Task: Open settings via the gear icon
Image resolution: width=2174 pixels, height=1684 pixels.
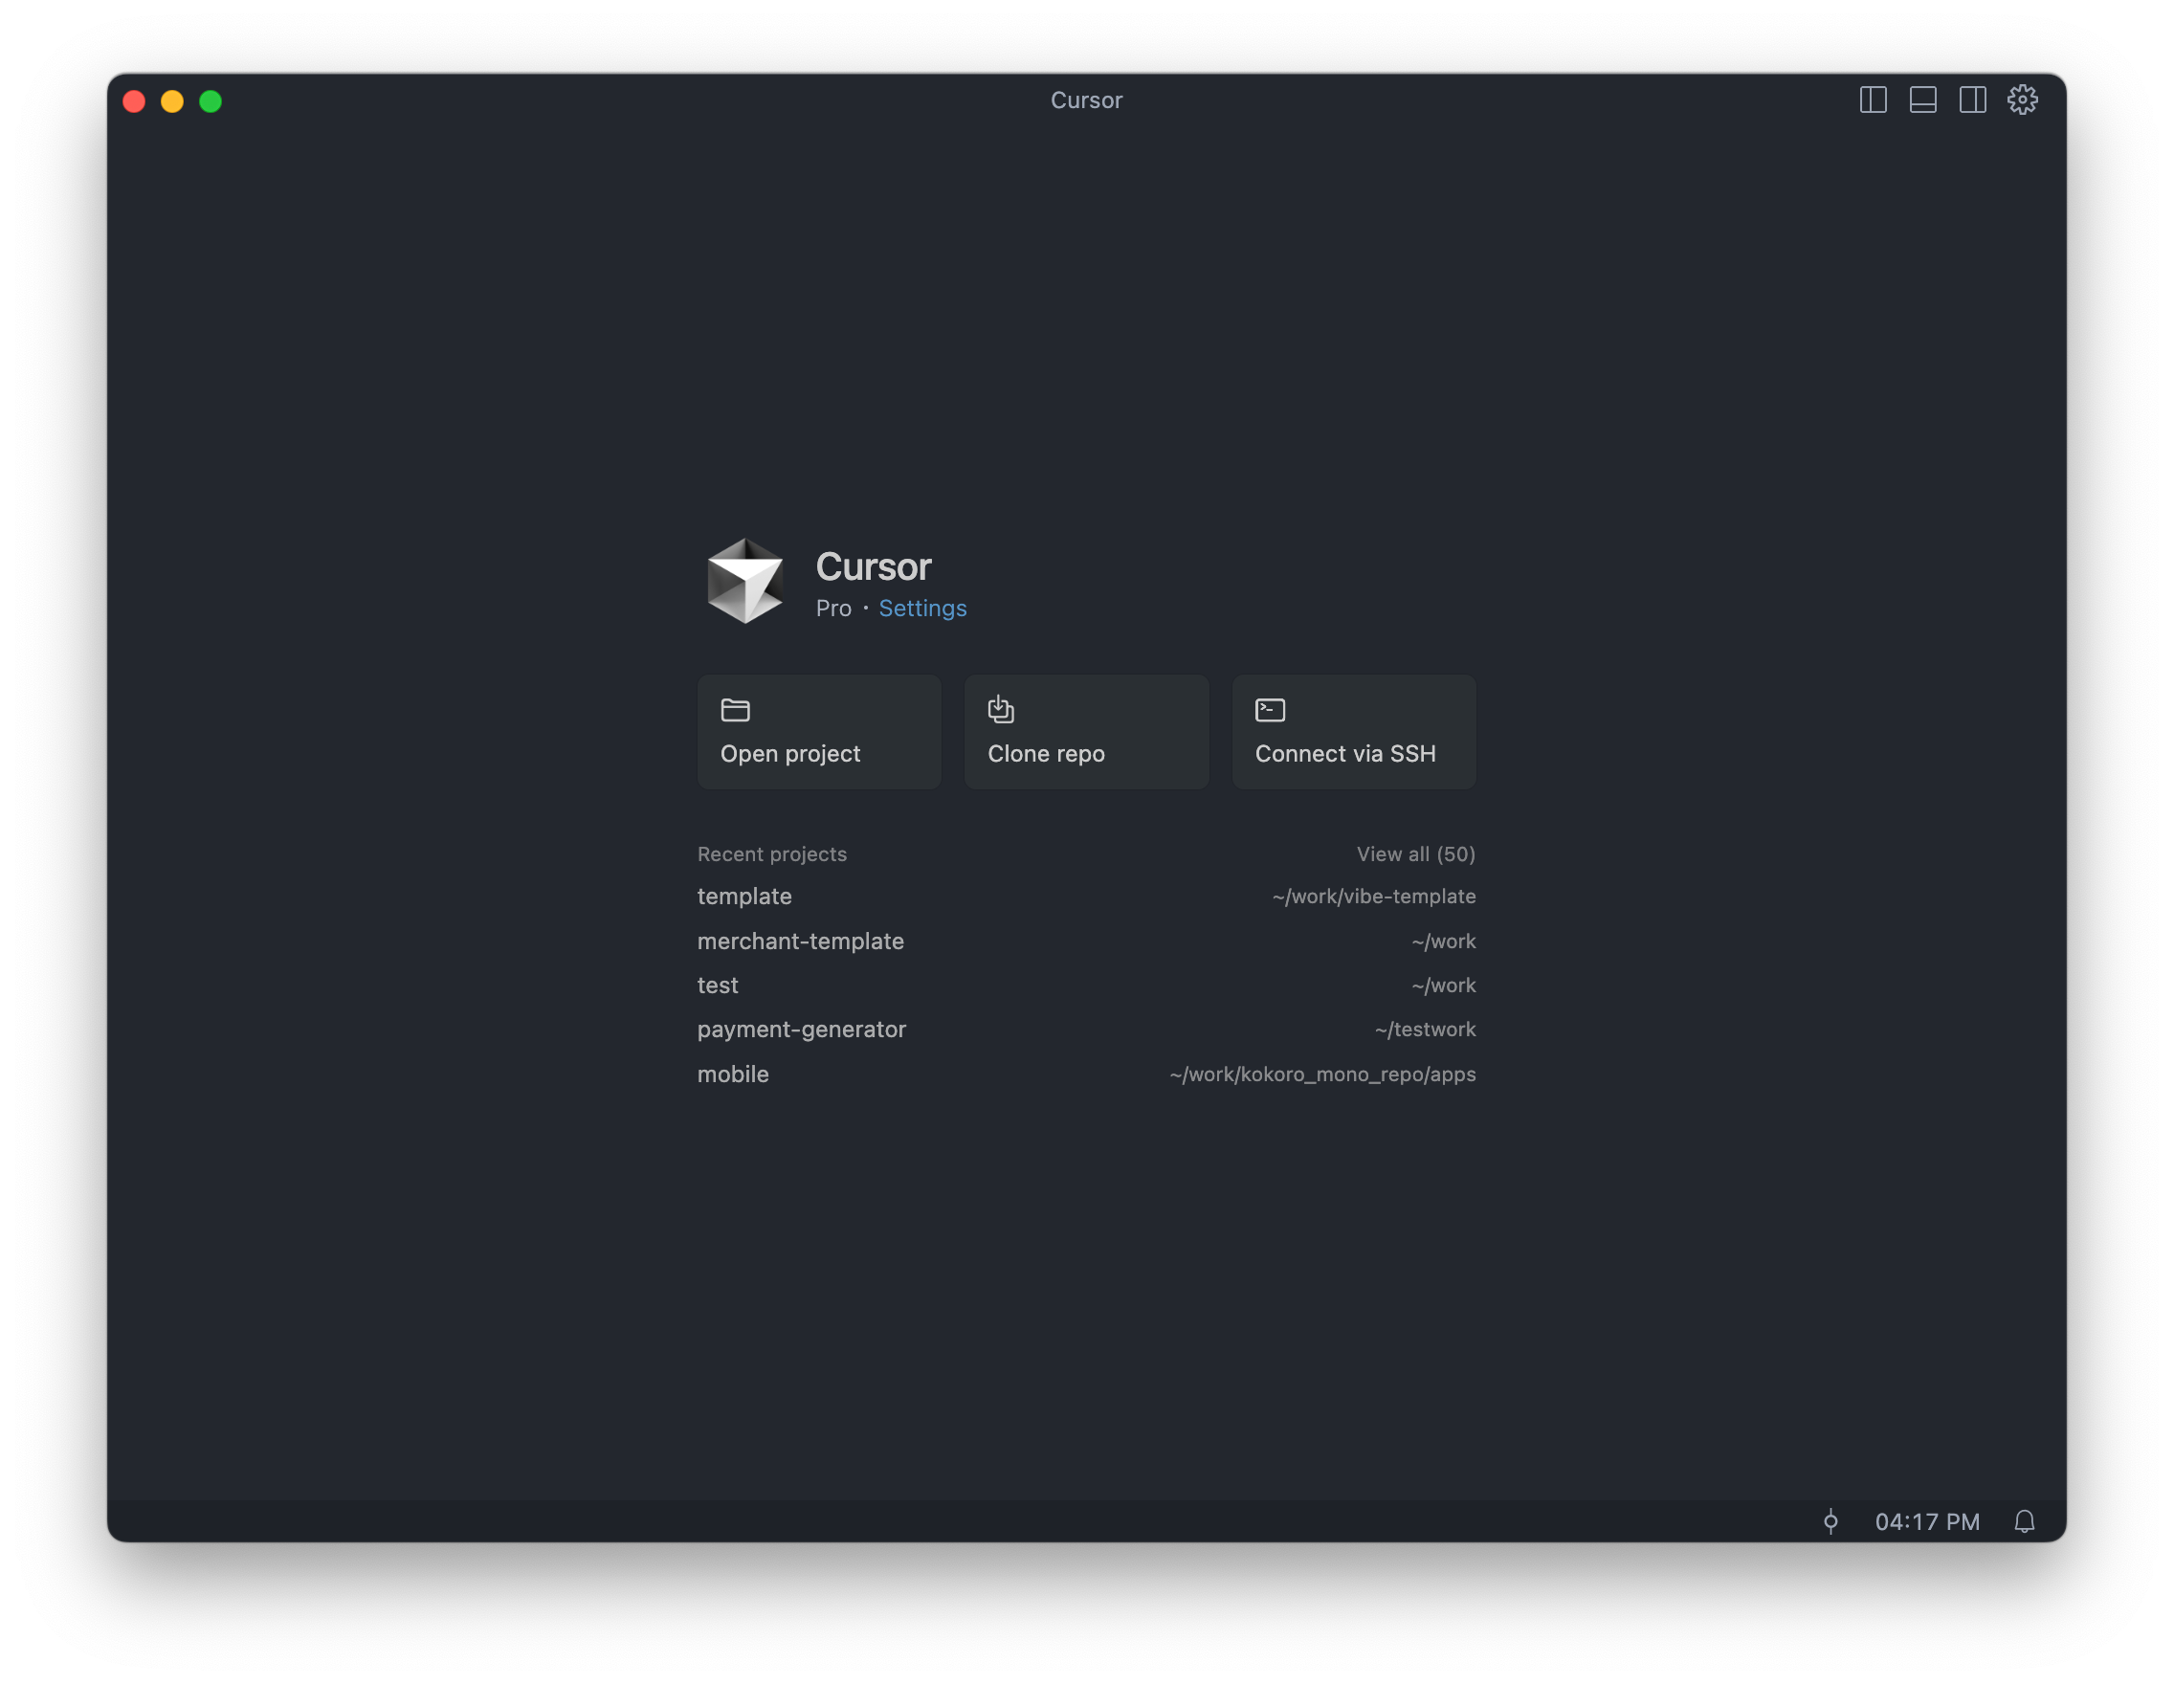Action: click(2022, 100)
